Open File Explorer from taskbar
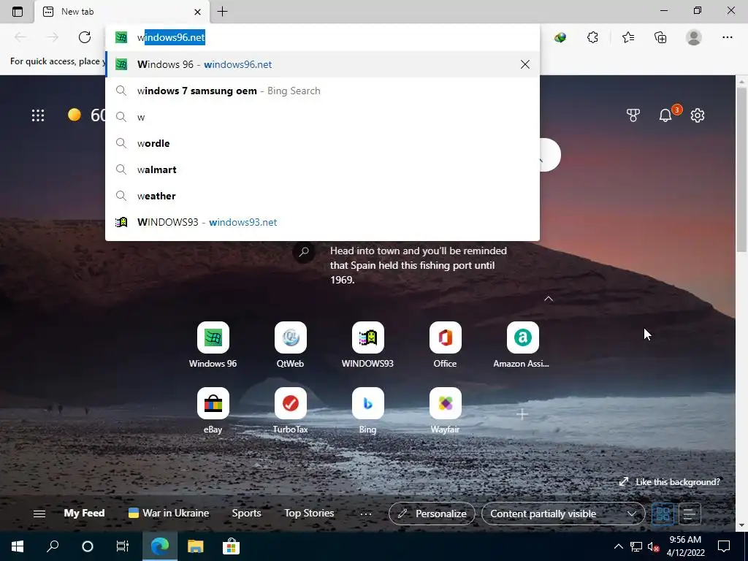 click(195, 546)
